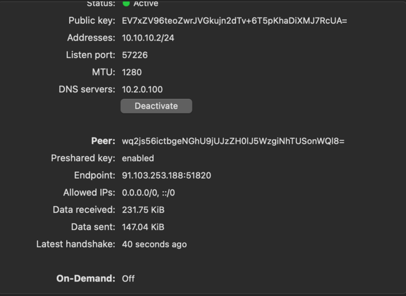Click the bold 'On-Demand:' label
The height and width of the screenshot is (296, 406).
tap(86, 279)
